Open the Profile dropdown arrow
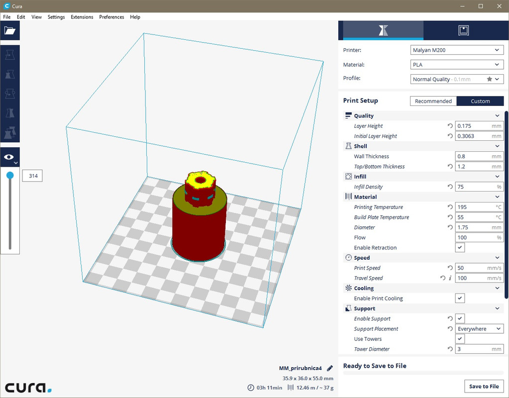The height and width of the screenshot is (398, 509). click(x=497, y=79)
